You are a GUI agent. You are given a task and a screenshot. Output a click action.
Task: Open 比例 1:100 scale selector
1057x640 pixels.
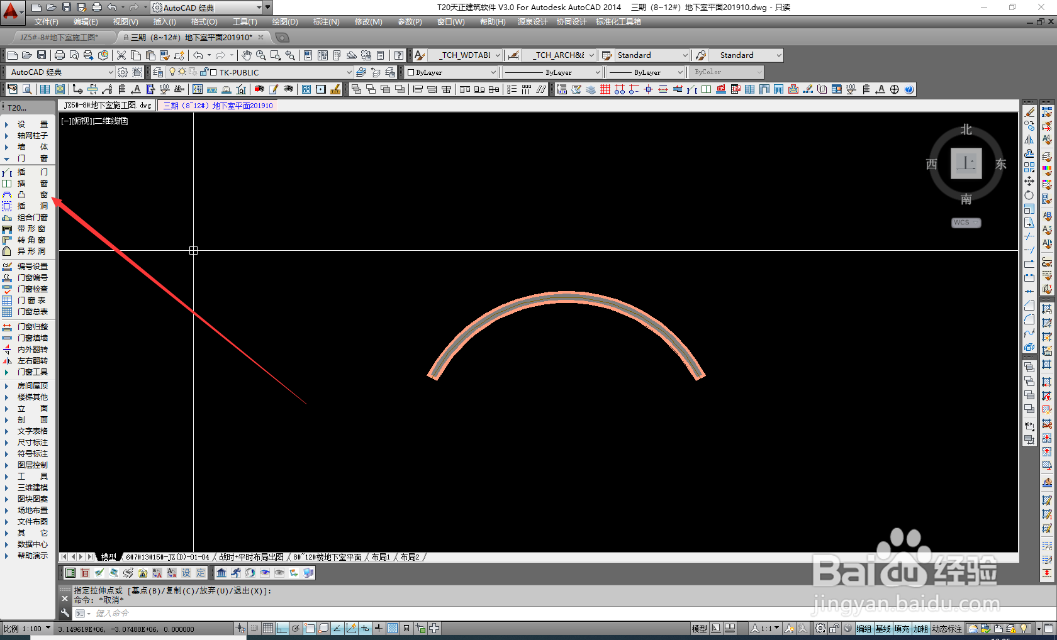[27, 629]
